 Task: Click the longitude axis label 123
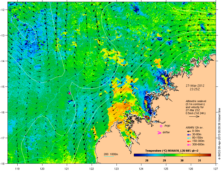(117, 168)
